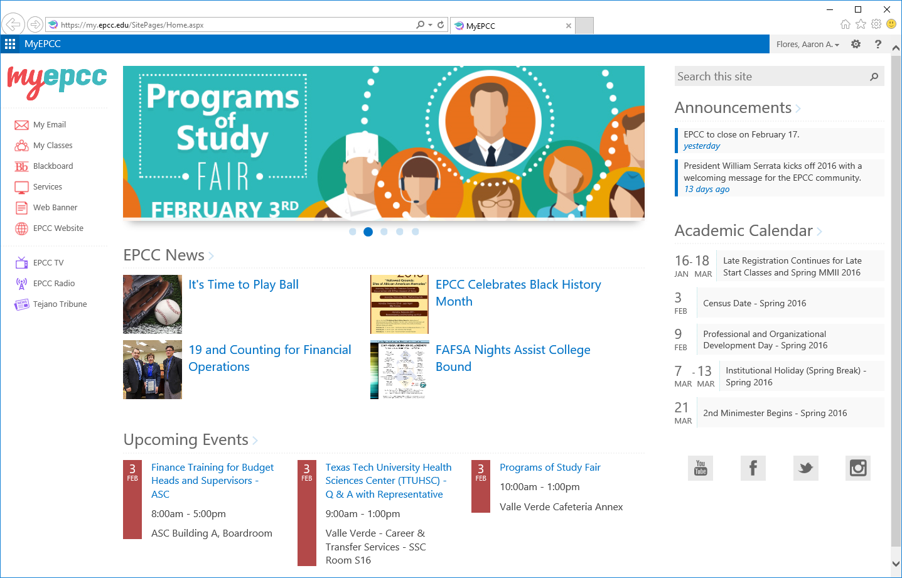Click the Blackboard Bb icon
Viewport: 902px width, 578px height.
click(x=21, y=166)
